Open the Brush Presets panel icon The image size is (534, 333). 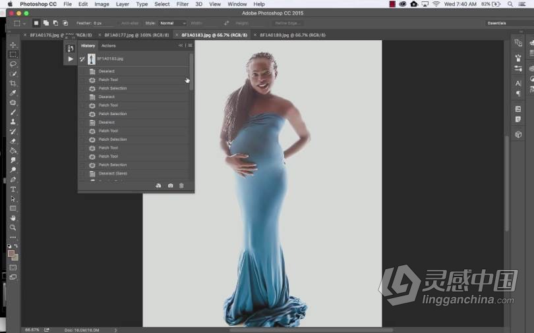(518, 68)
